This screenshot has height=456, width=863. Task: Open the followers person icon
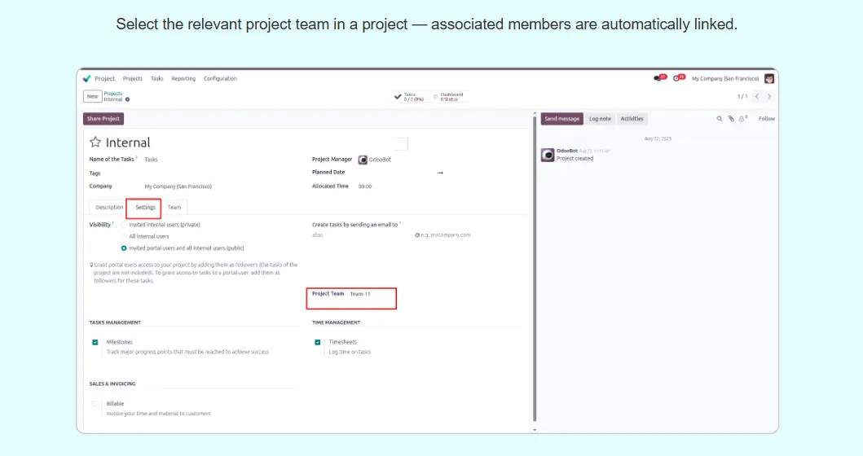click(x=742, y=119)
